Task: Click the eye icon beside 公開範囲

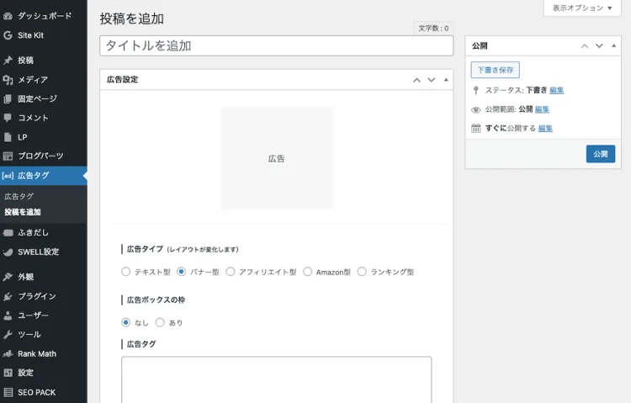Action: click(475, 109)
